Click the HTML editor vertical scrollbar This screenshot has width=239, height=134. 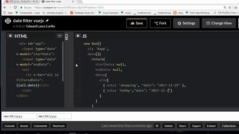63,61
